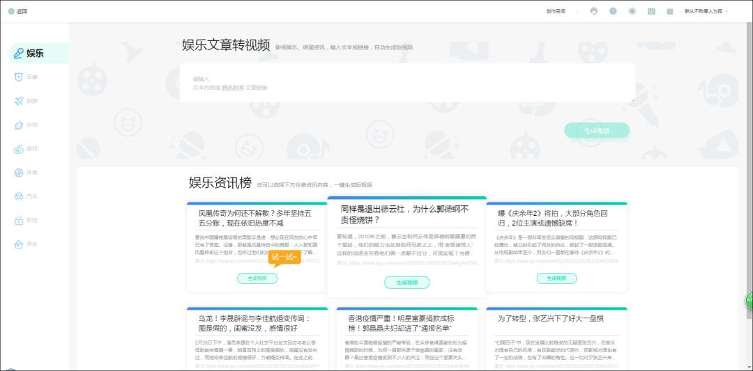Click the 科技 label in sidebar

(32, 125)
